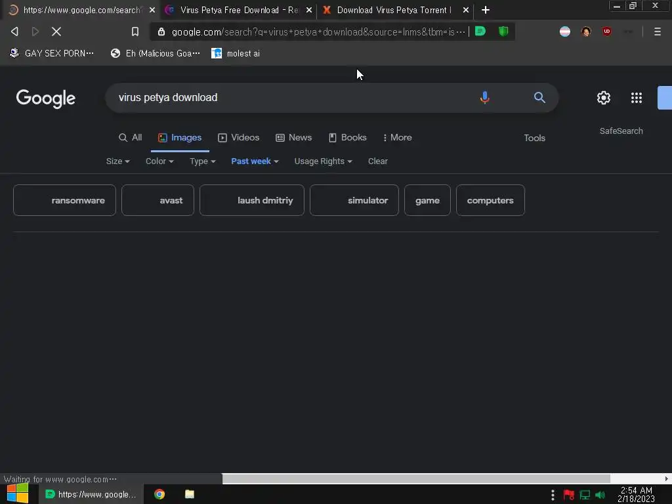Open the Google apps grid

(637, 98)
